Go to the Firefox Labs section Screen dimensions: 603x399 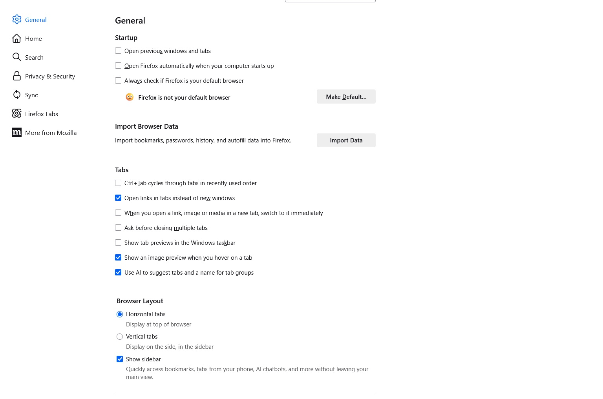pos(41,114)
